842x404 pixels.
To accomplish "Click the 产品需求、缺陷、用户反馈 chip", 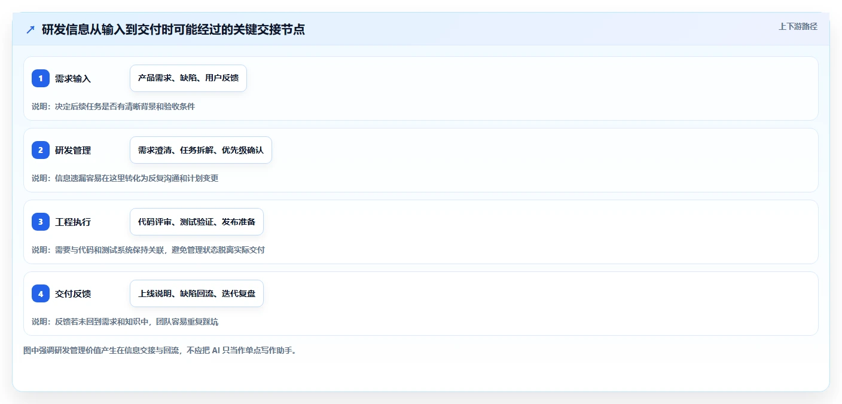I will 188,78.
